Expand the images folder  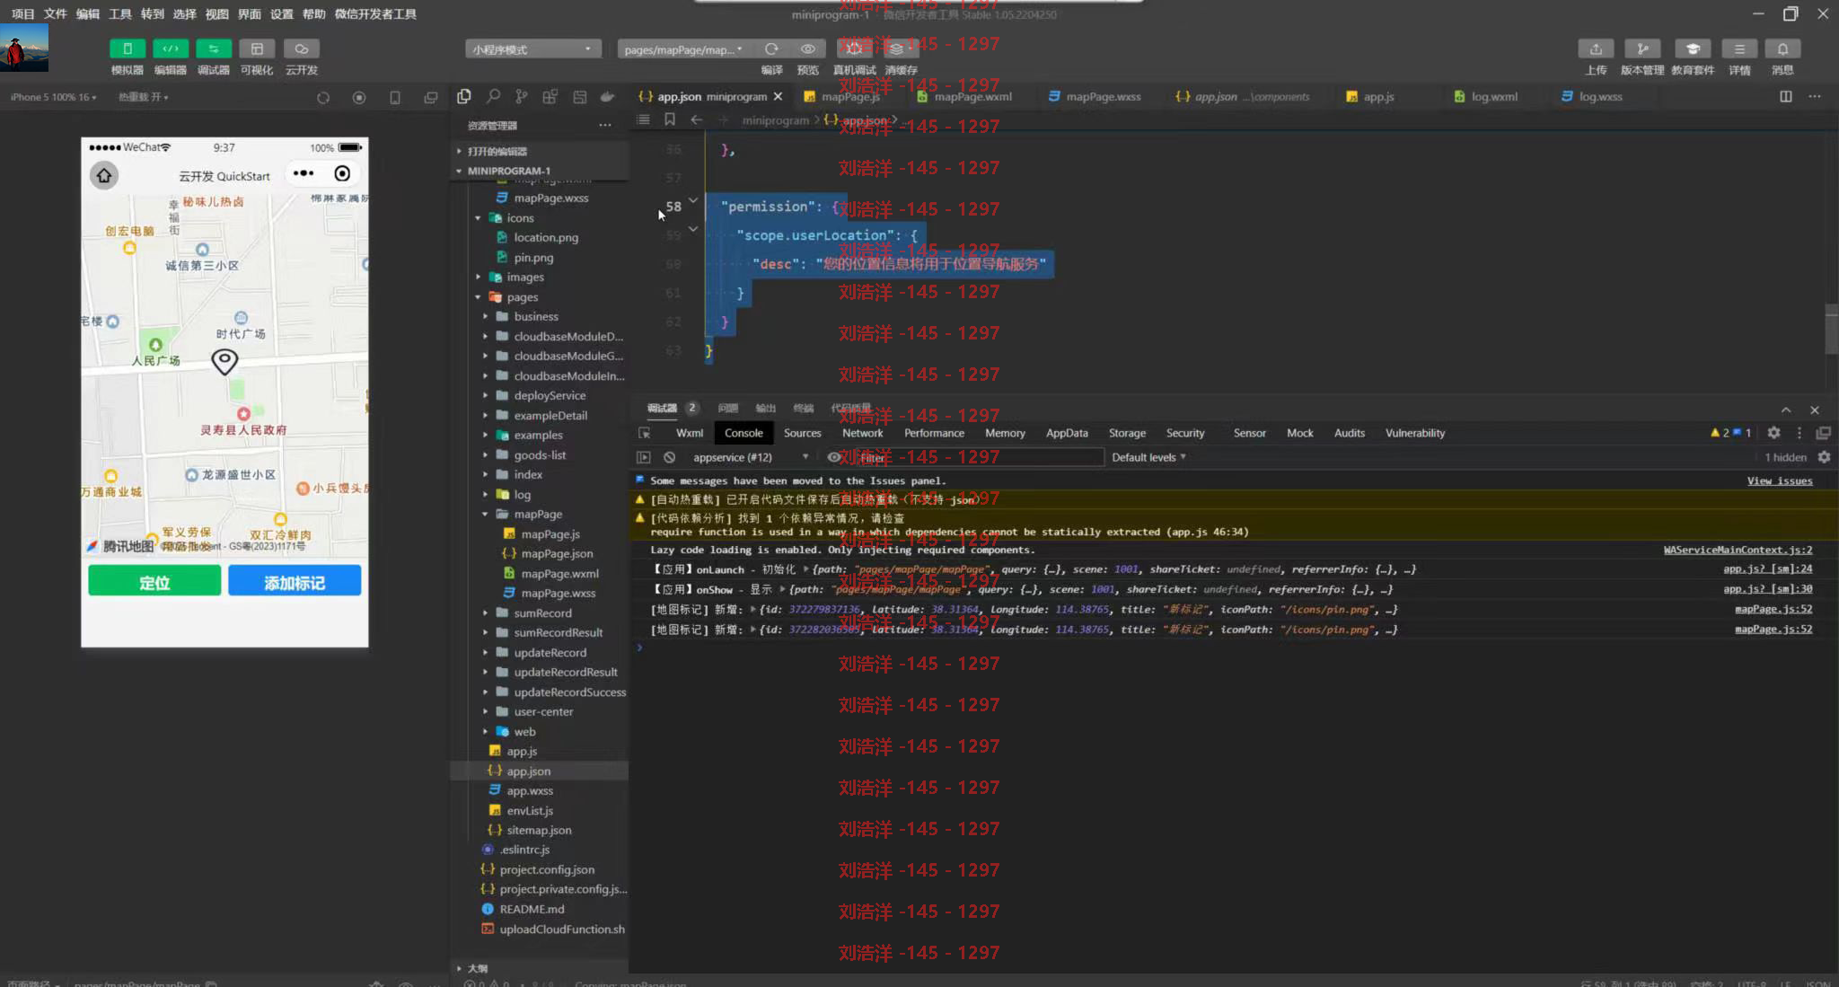click(478, 278)
